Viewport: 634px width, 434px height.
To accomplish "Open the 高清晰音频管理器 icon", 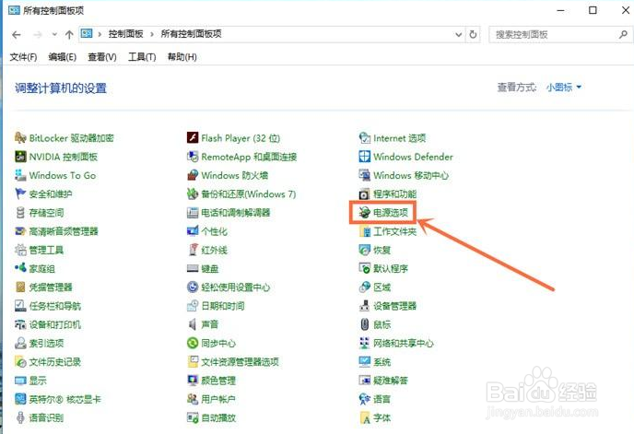I will tap(20, 231).
